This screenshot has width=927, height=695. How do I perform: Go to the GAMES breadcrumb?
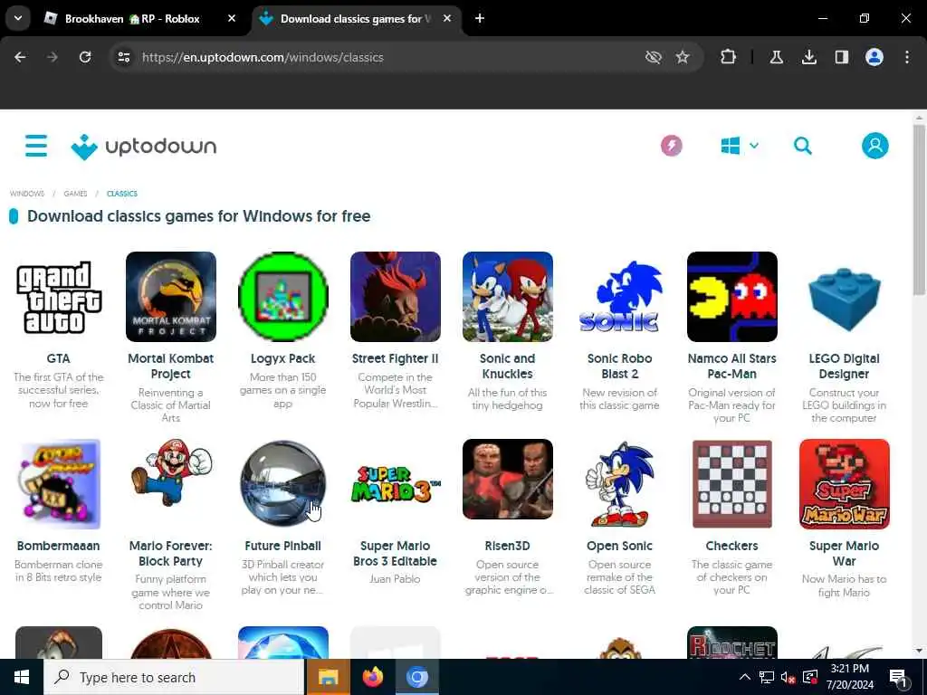(76, 194)
